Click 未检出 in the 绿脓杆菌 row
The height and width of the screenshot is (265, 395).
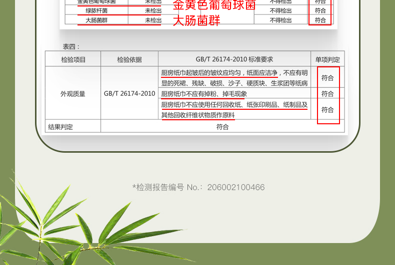tap(153, 10)
